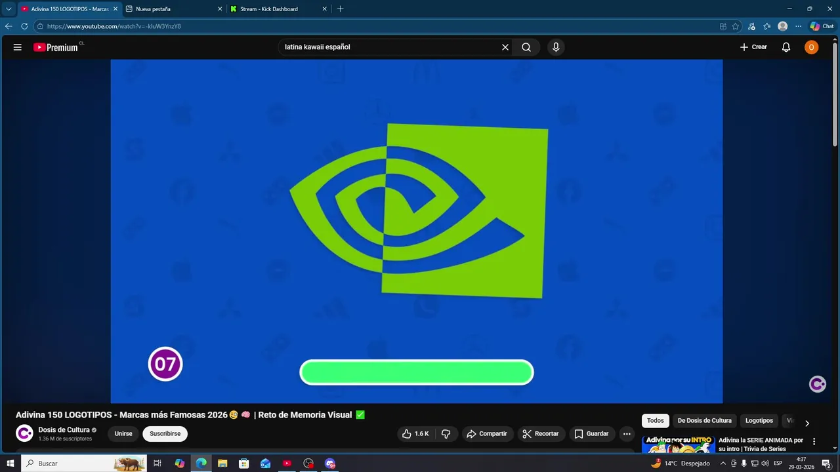The width and height of the screenshot is (840, 472).
Task: Clear the search box with the X
Action: (505, 47)
